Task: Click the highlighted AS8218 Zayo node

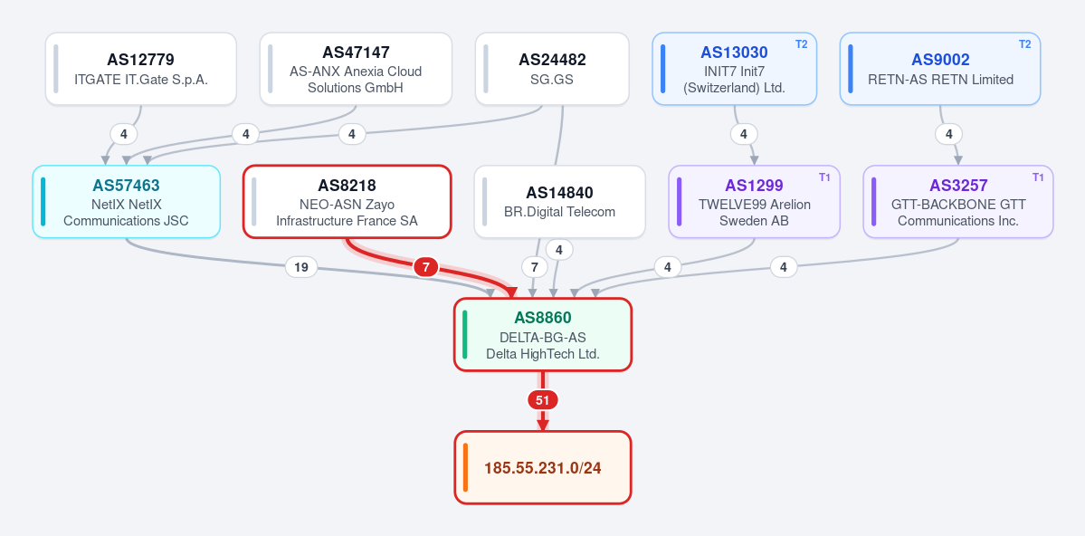Action: 347,202
